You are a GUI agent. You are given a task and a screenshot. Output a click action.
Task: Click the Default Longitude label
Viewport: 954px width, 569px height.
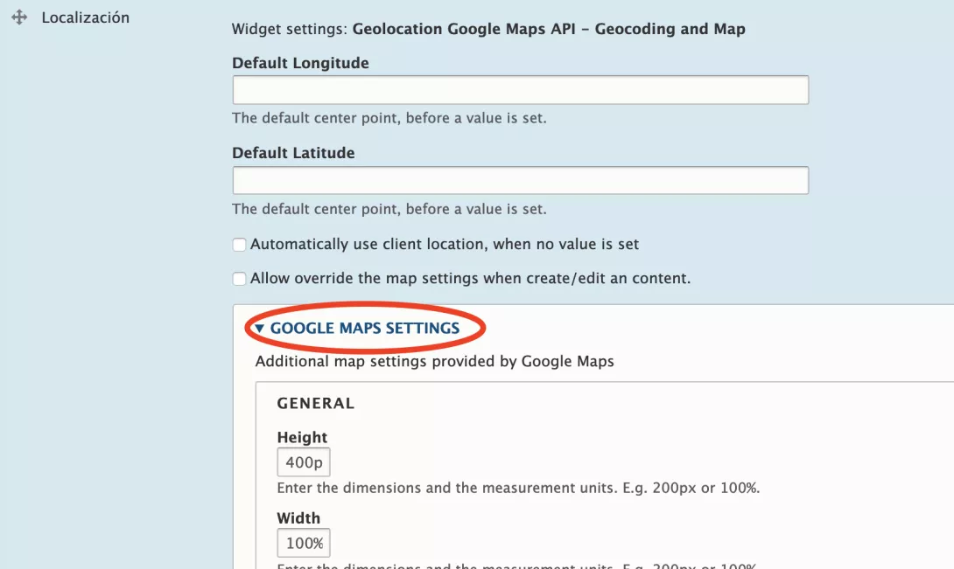300,63
